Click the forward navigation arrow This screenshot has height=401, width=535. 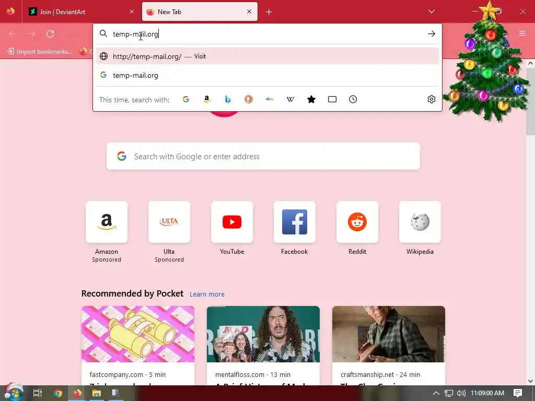(31, 34)
